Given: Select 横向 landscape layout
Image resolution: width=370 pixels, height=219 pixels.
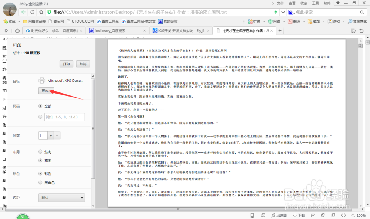Looking at the screenshot, I should pyautogui.click(x=40, y=161).
